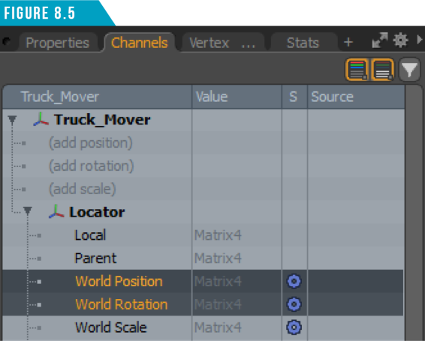Click the World Scale gear icon
425x341 pixels.
pyautogui.click(x=294, y=328)
